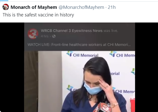
Task: Click the 'was live.' text
Action: point(111,31)
